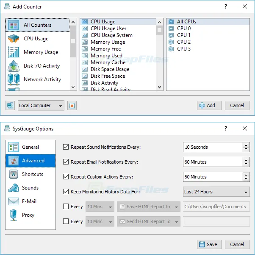Close the Add Counter dialog
The width and height of the screenshot is (255, 255).
coord(245,6)
